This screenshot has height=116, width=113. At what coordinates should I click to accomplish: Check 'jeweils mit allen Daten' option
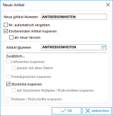coord(14,68)
